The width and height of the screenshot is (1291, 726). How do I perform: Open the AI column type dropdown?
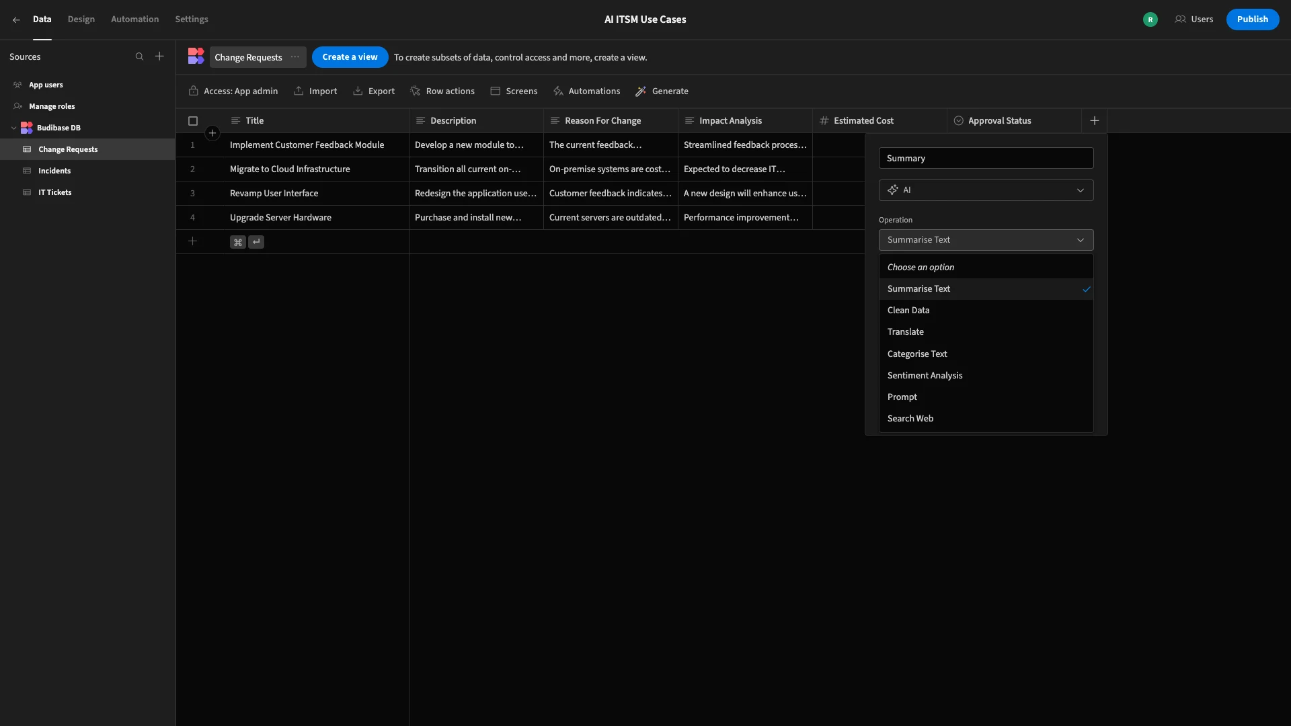pos(986,190)
